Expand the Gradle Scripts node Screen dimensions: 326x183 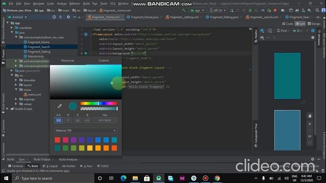tap(8, 109)
